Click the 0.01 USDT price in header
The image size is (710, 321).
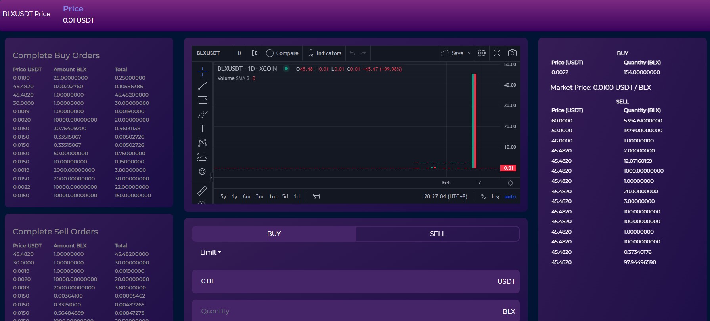pos(78,20)
